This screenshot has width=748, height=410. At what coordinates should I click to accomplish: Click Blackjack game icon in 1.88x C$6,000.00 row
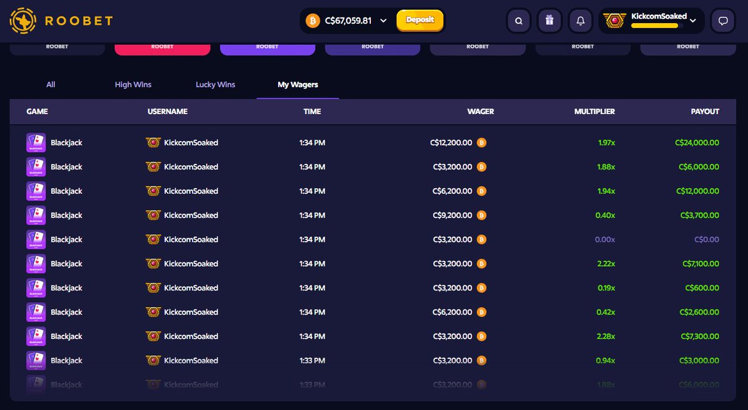point(36,167)
